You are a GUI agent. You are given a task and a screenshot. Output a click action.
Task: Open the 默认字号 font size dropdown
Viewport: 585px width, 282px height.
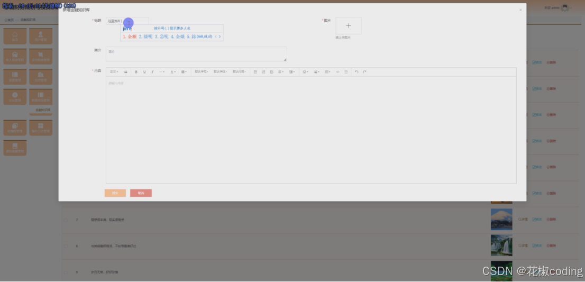tap(202, 72)
